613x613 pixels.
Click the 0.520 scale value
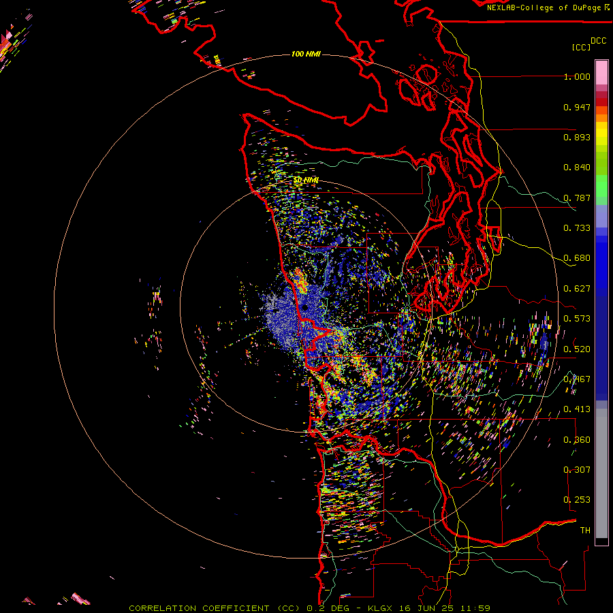(577, 349)
